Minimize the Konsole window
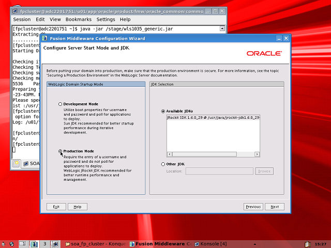 coord(208,11)
